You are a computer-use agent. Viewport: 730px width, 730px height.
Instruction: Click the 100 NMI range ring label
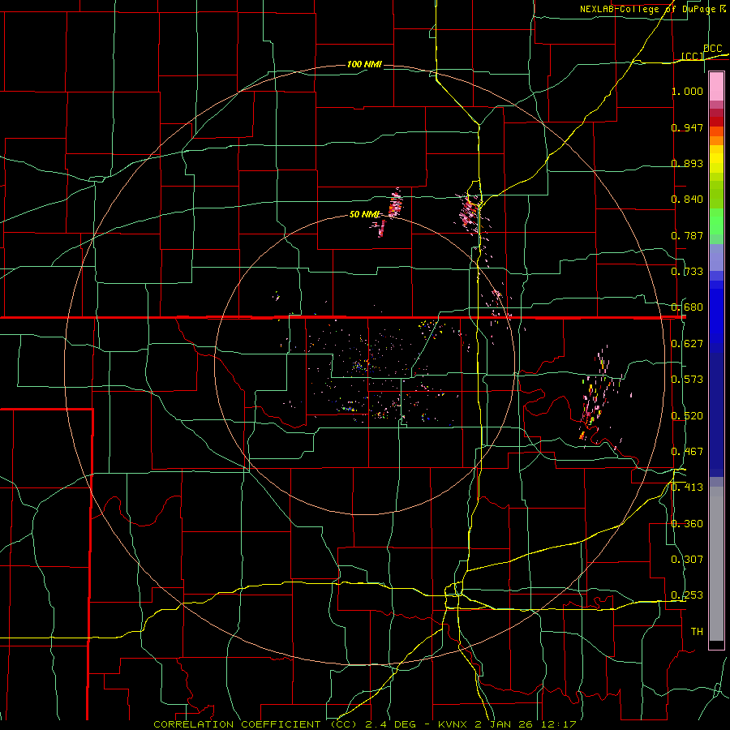click(364, 64)
